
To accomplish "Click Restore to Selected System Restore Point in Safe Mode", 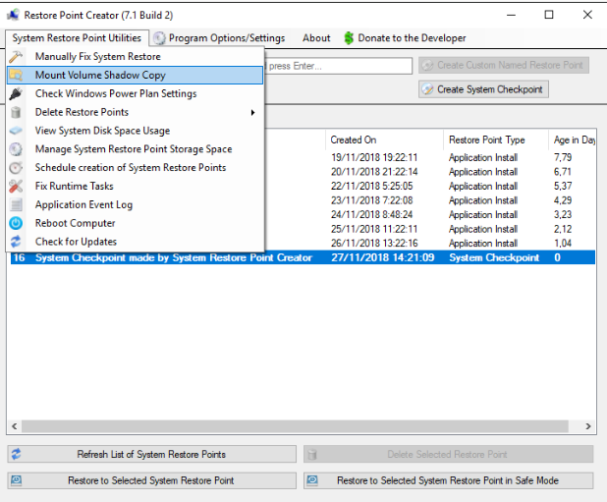I will click(448, 480).
